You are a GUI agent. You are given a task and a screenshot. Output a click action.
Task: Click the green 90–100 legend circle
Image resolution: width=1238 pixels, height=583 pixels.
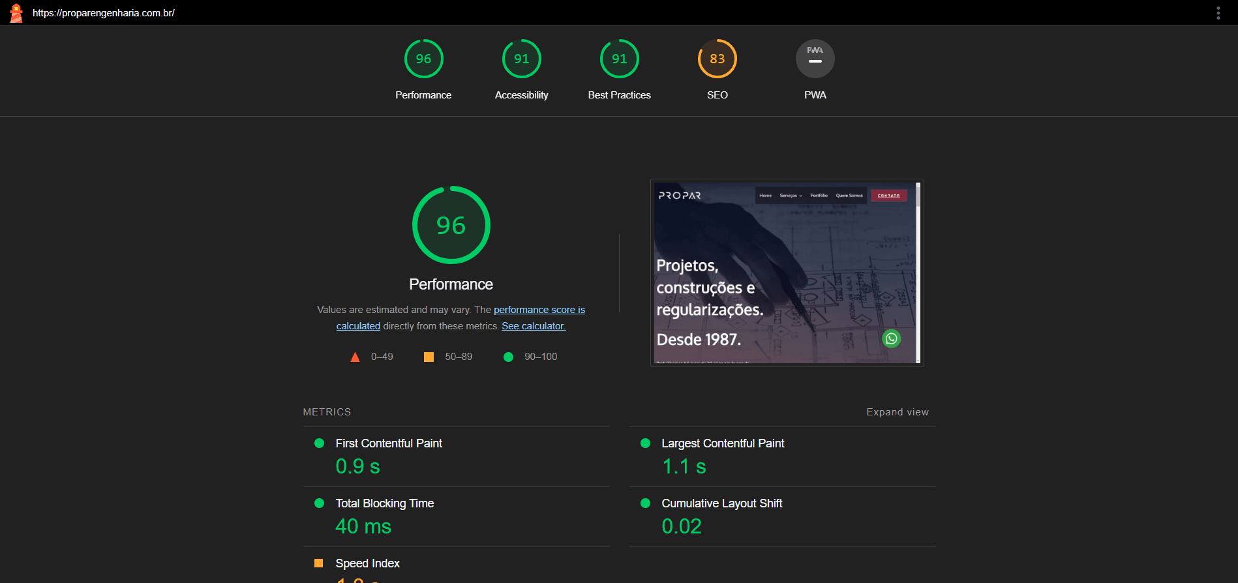click(x=509, y=357)
